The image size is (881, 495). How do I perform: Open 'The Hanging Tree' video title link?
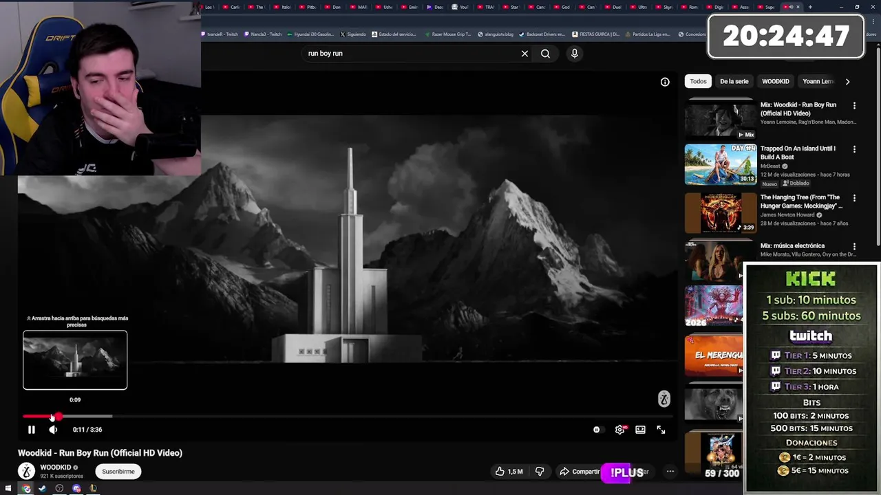(801, 201)
